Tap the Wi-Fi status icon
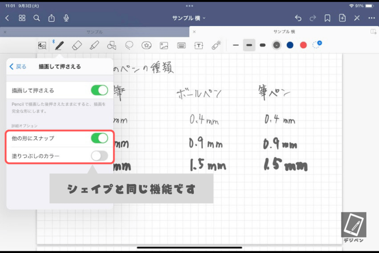Screen dimensions: 379x253 tap(352, 6)
